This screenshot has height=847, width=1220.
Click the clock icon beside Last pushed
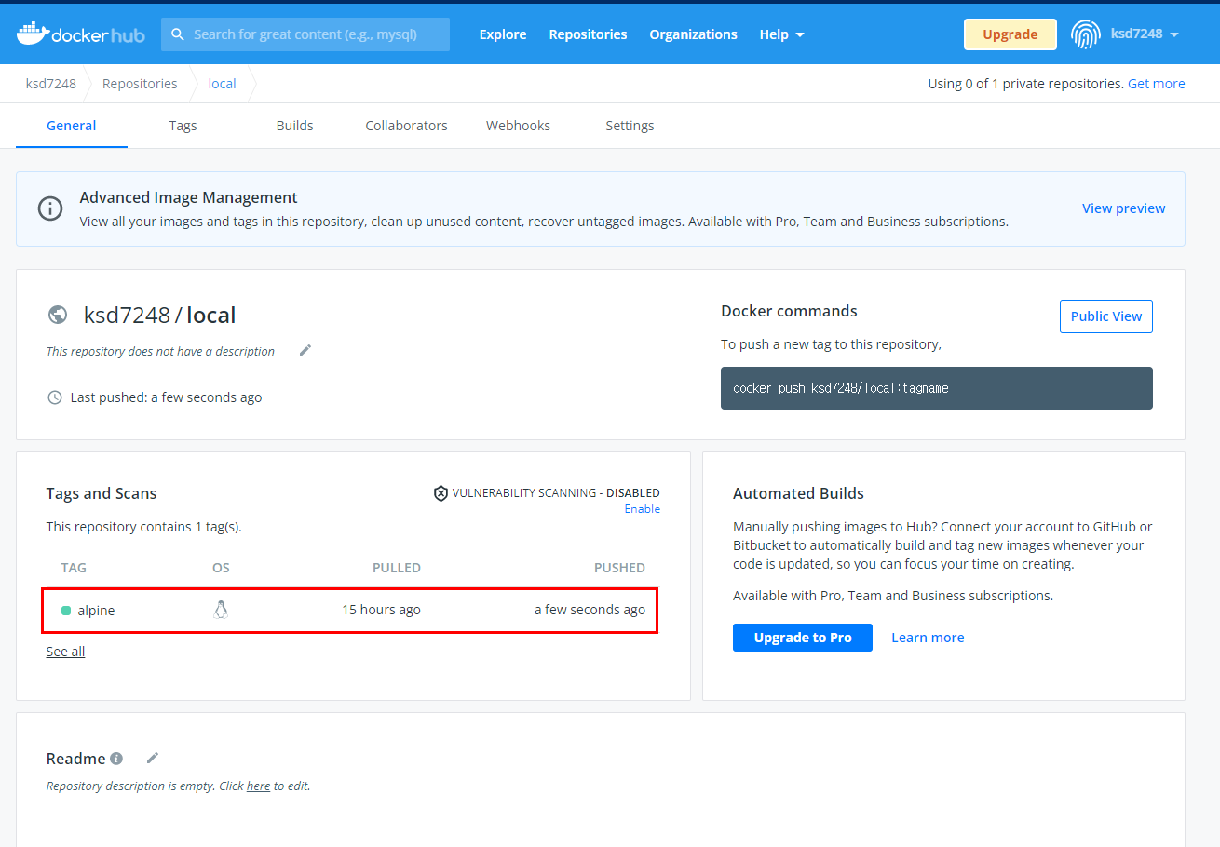click(x=55, y=397)
